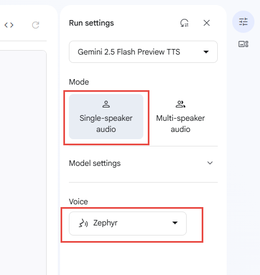This screenshot has height=275, width=260.
Task: Select Single-speaker audio mode
Action: [106, 116]
